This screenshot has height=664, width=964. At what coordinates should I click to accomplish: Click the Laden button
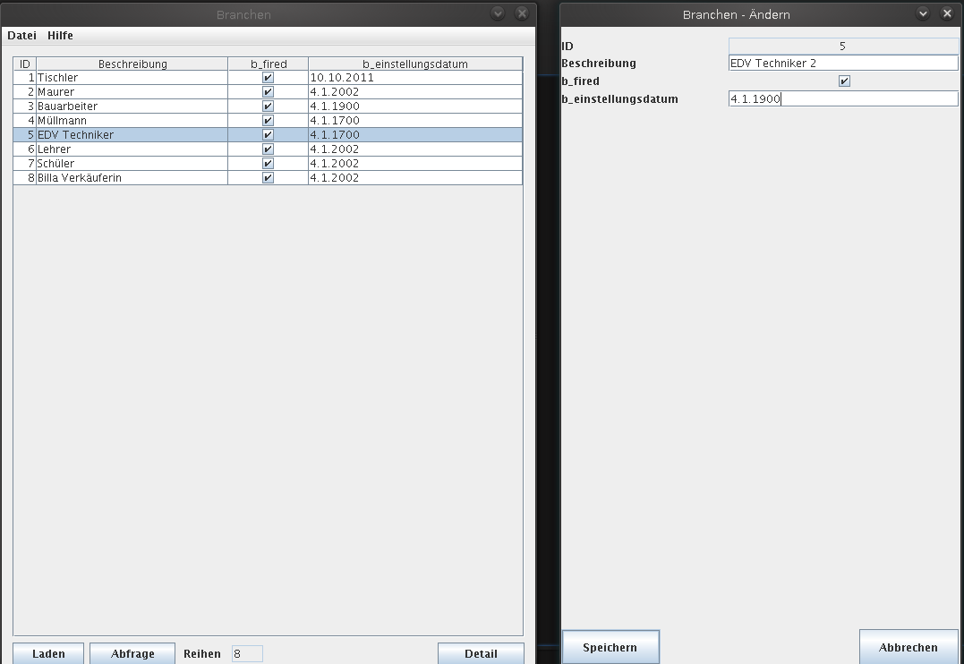click(x=48, y=653)
